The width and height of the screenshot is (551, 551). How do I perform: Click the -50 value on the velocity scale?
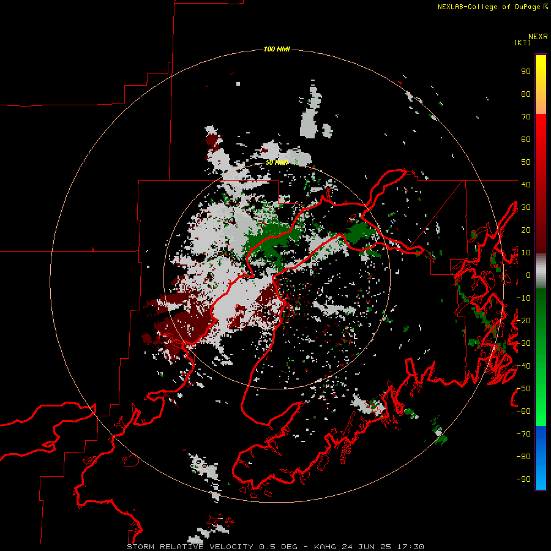[x=523, y=389]
